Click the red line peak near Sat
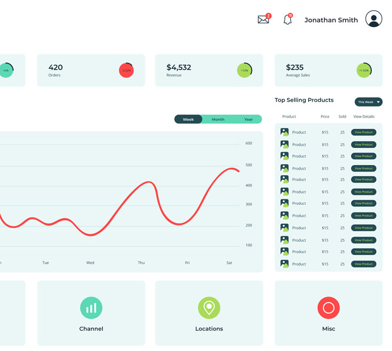Viewport: 392px width, 351px height. point(232,169)
